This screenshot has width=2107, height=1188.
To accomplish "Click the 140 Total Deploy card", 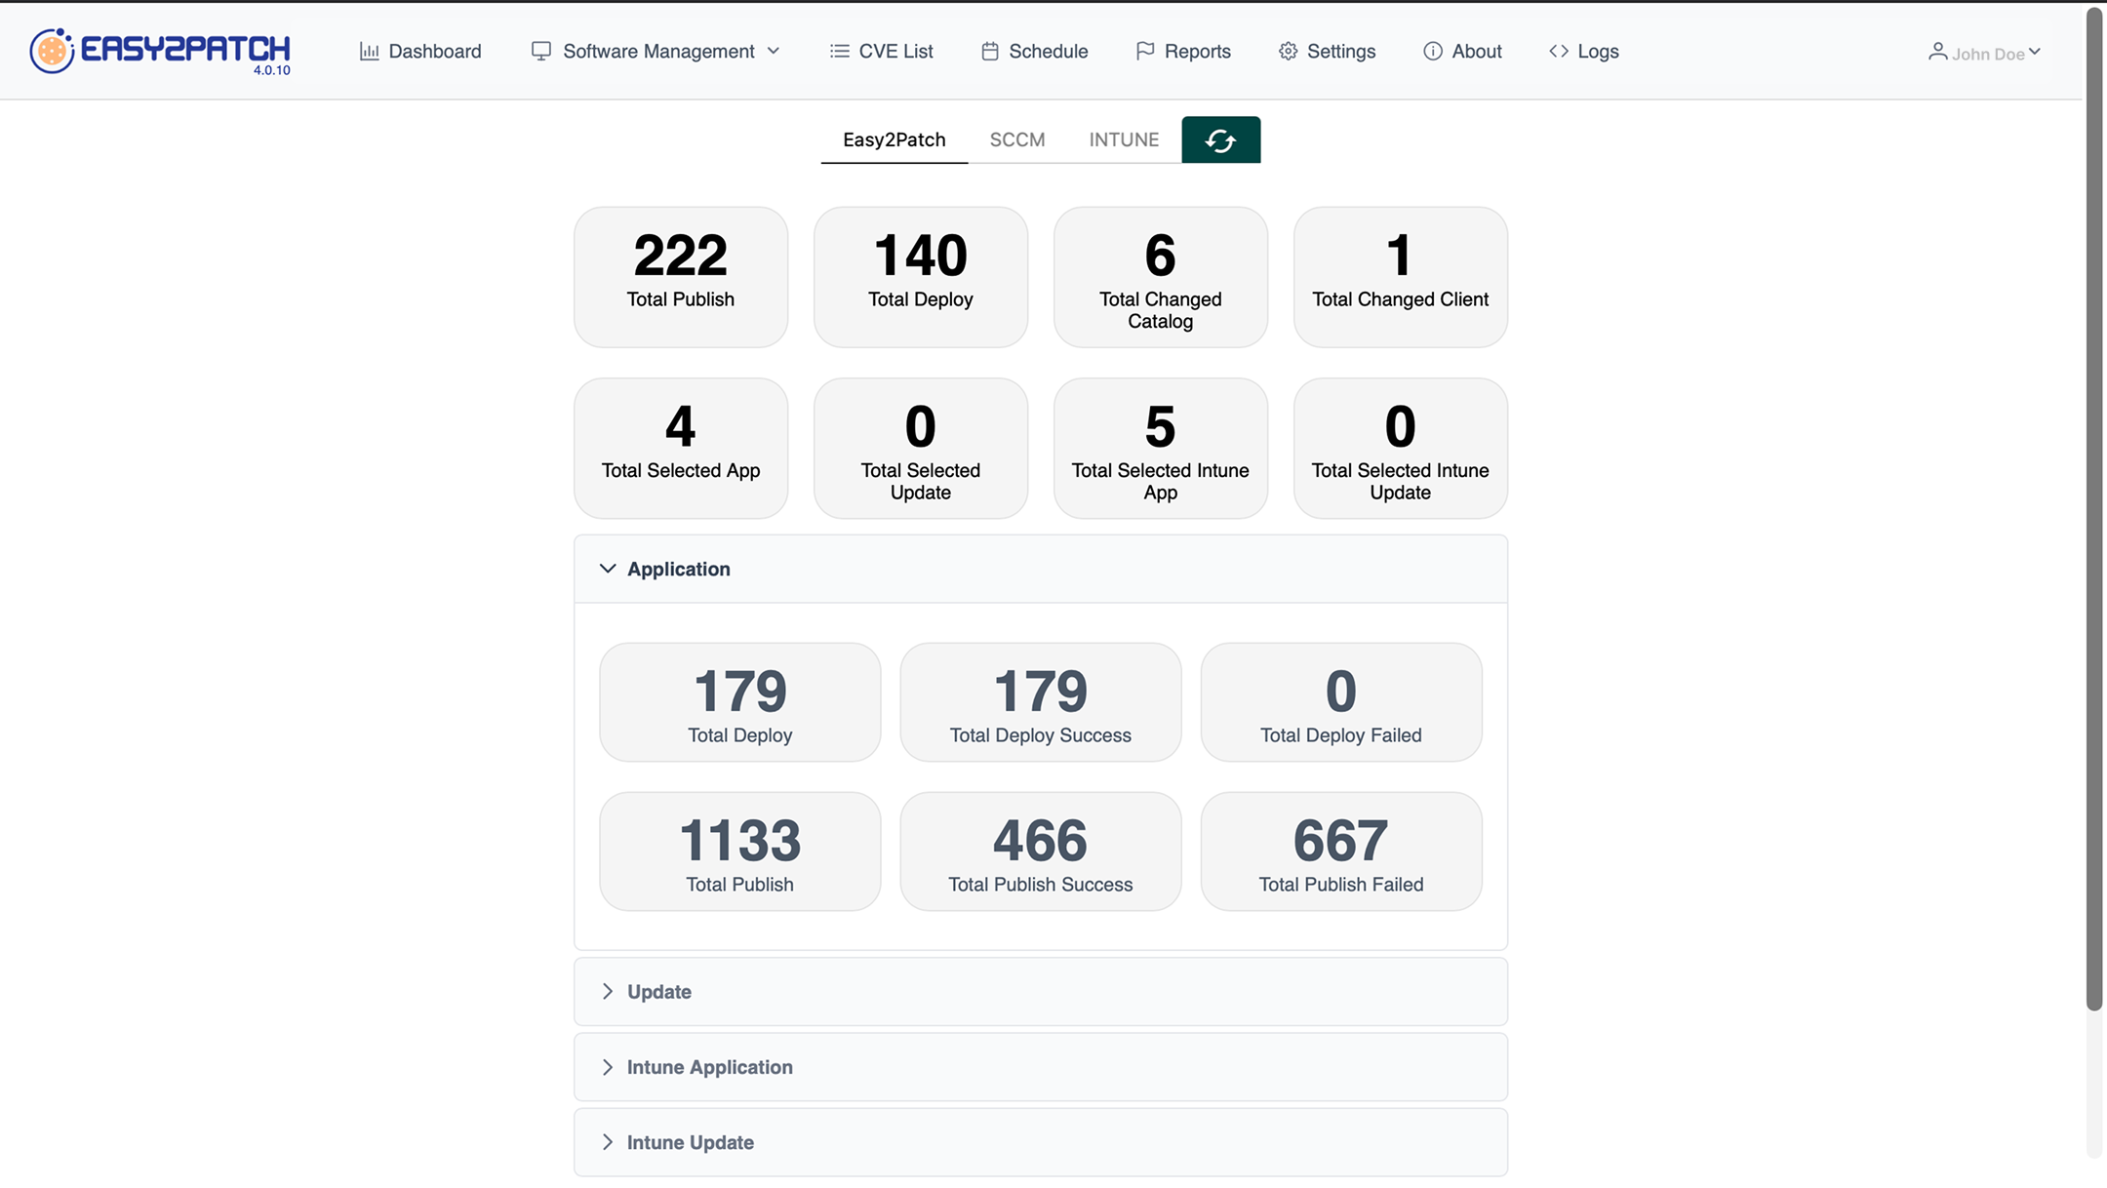I will 921,277.
